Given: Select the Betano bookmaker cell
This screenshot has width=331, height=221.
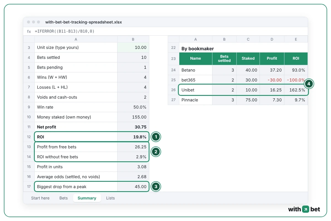Looking at the screenshot, I should (196, 70).
